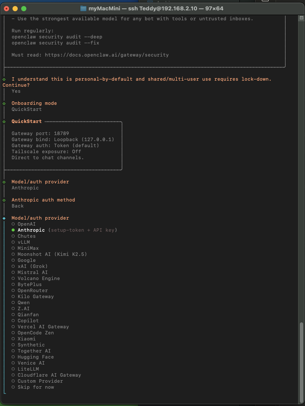This screenshot has width=305, height=406.
Task: Click the green diamond beside Onboarding mode
Action: [4, 104]
